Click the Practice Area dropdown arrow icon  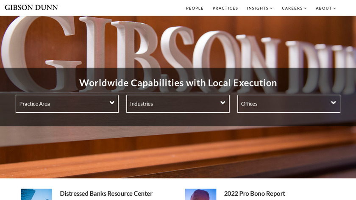point(112,103)
